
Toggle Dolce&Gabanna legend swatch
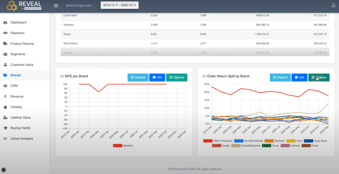click(x=236, y=146)
